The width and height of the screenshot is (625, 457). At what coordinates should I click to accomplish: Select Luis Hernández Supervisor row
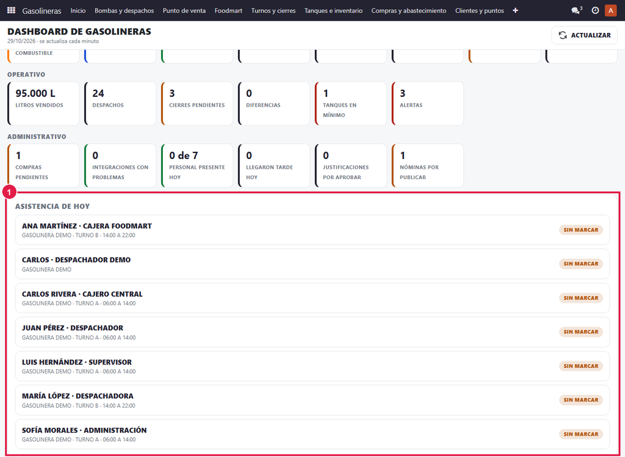[312, 366]
